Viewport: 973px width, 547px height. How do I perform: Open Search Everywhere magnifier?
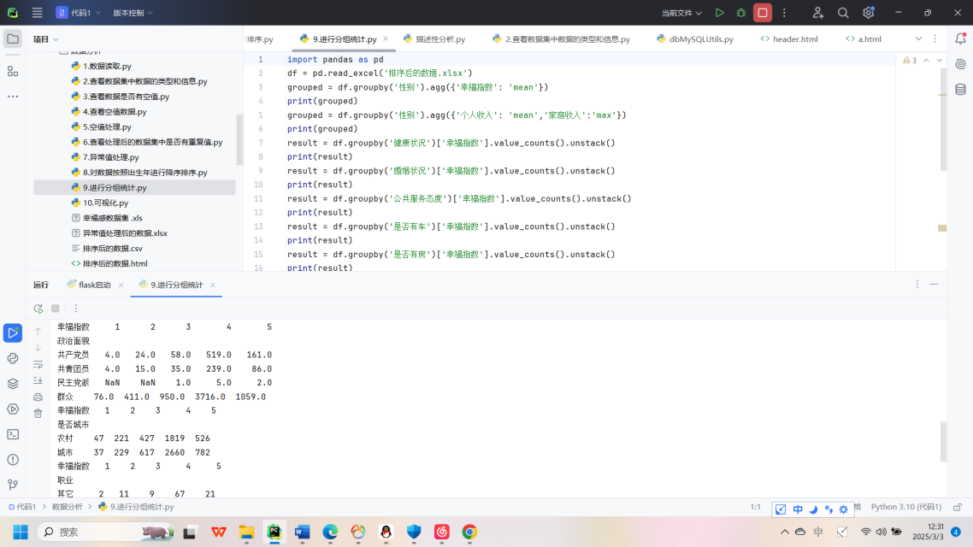point(843,13)
